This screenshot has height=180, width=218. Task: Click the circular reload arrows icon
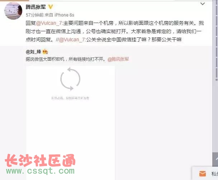click(x=70, y=79)
